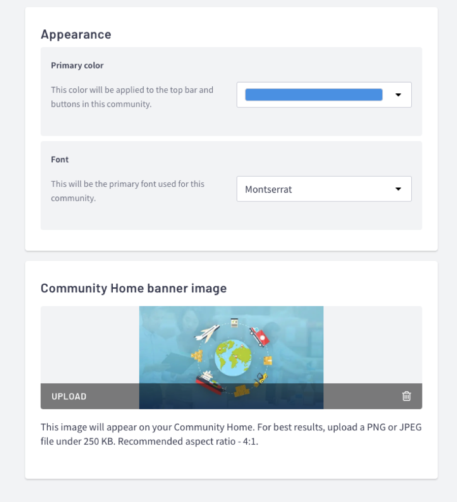This screenshot has width=457, height=502.
Task: Open the Montserrat font selector
Action: 315,189
